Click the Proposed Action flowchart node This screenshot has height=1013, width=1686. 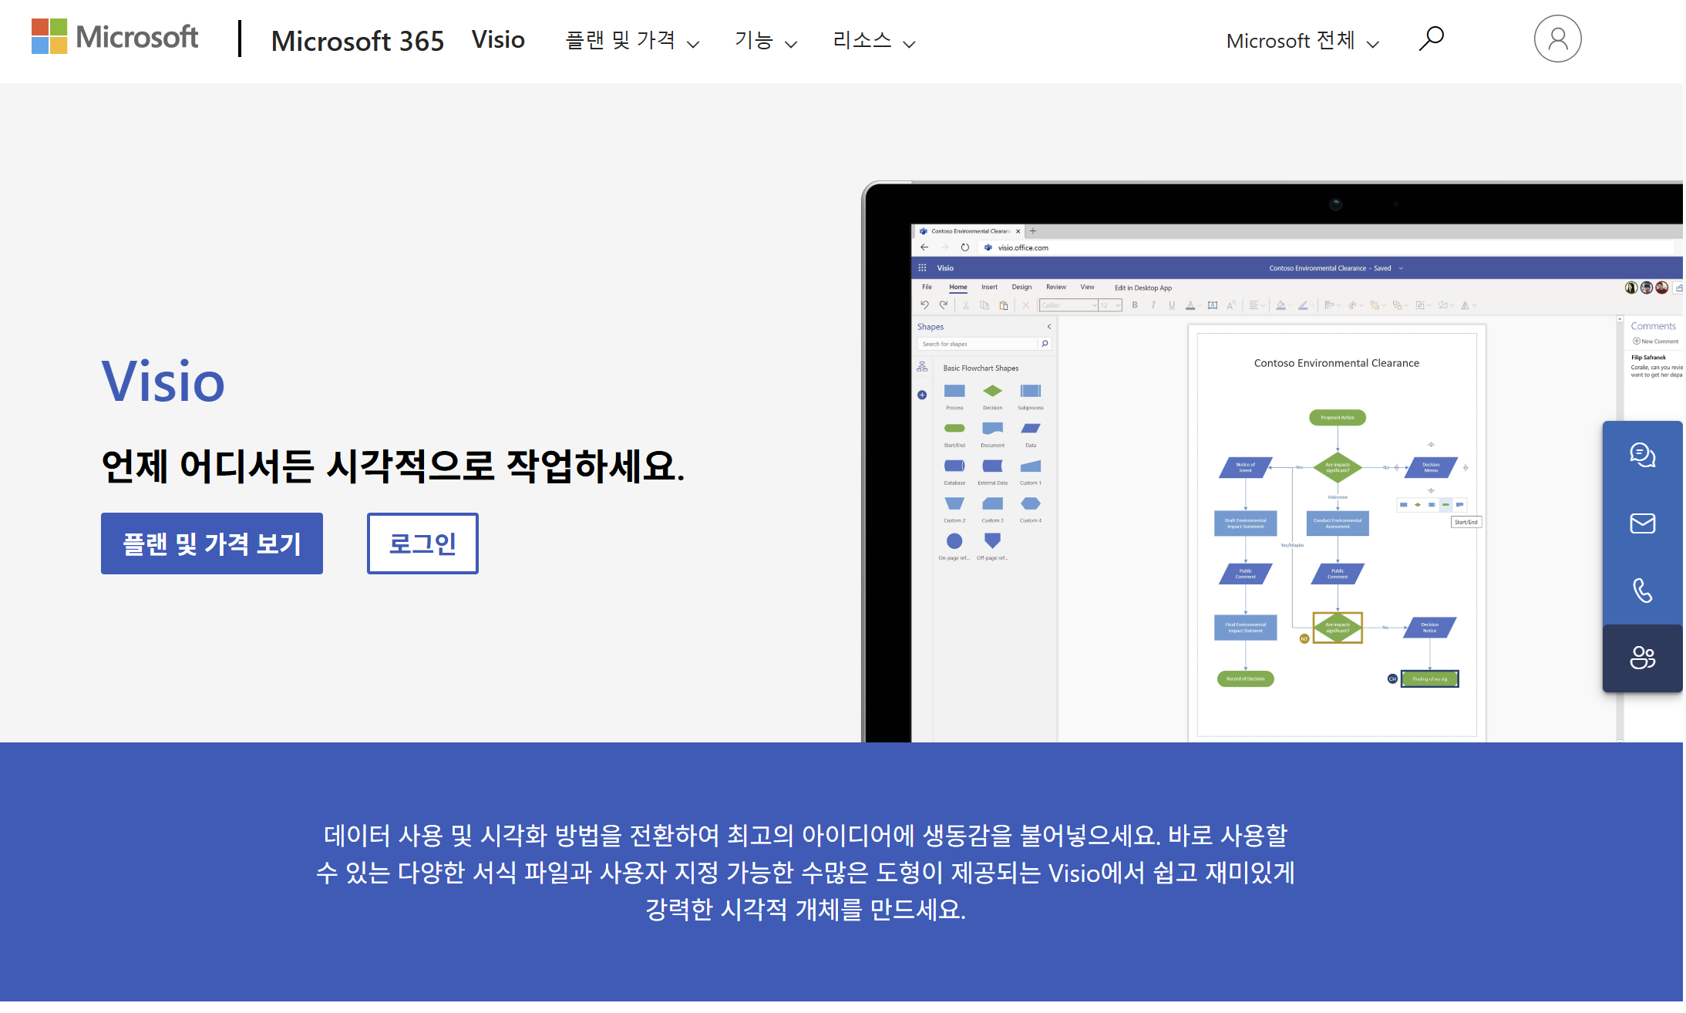1337,418
